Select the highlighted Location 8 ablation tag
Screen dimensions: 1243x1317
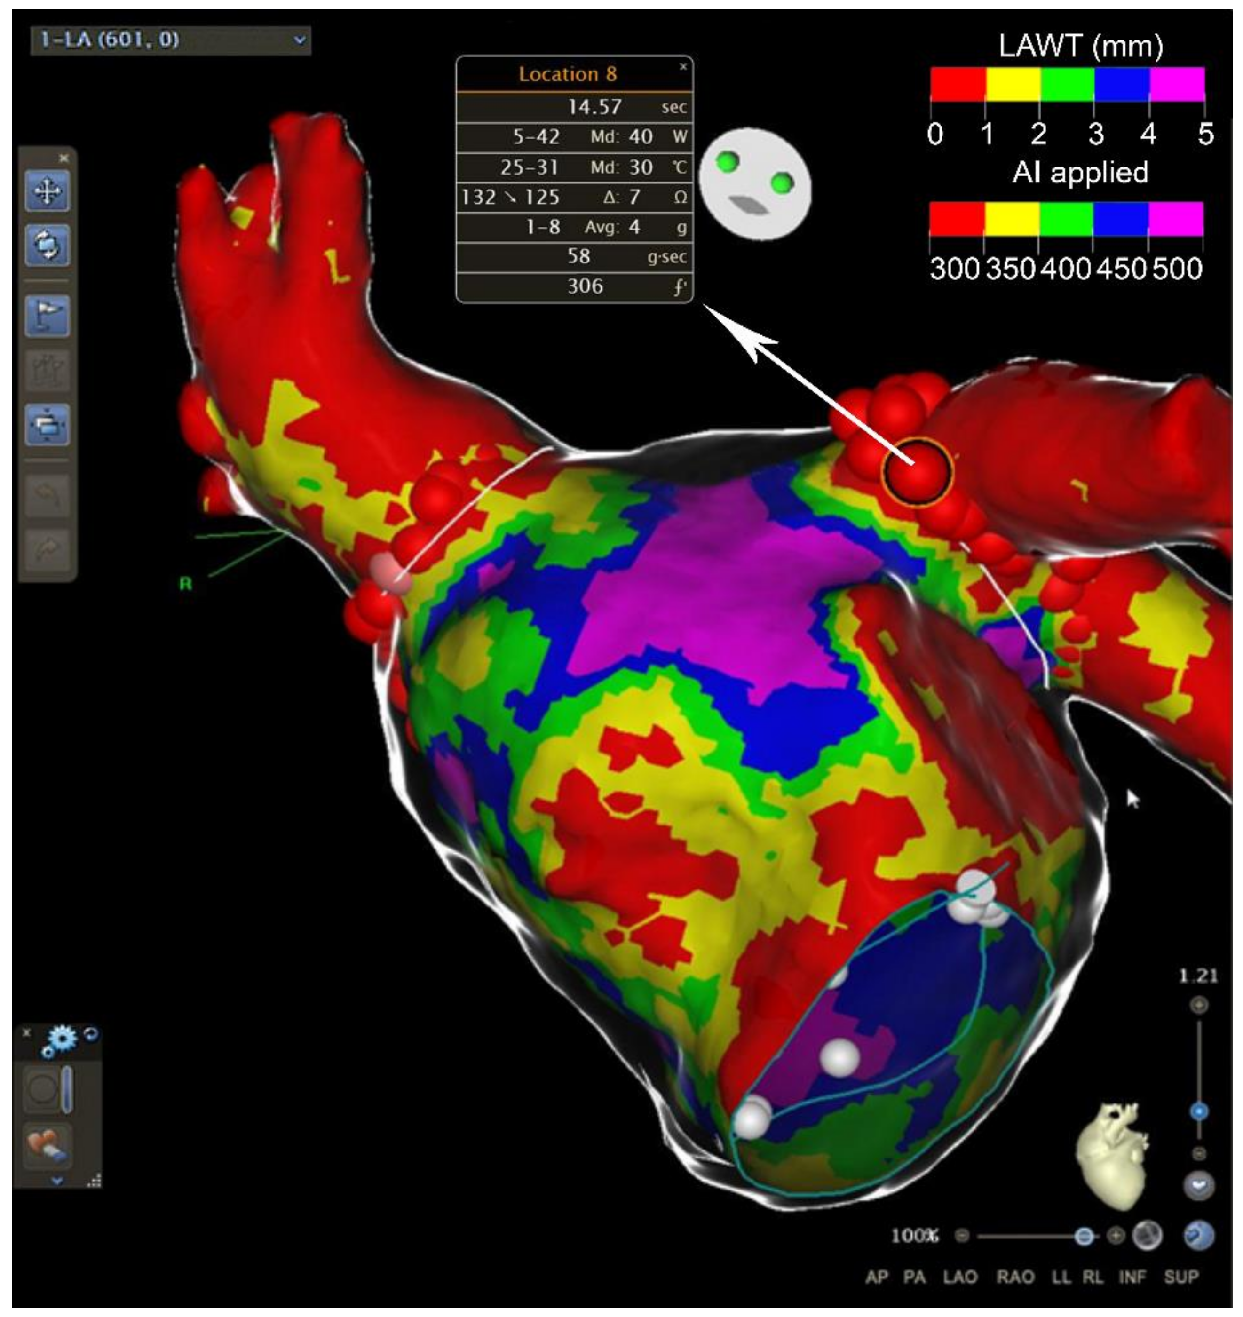917,473
